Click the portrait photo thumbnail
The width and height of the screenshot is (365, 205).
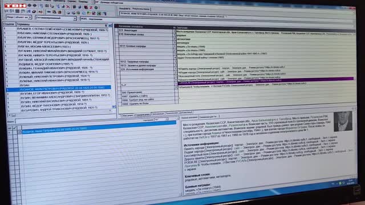(x=343, y=121)
